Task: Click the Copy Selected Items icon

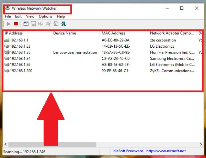Action: [41, 24]
